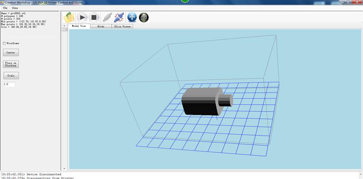Start the print with play button

point(82,17)
